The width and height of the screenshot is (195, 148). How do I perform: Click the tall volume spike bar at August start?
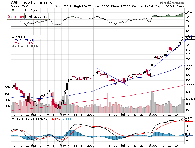[x=152, y=102]
